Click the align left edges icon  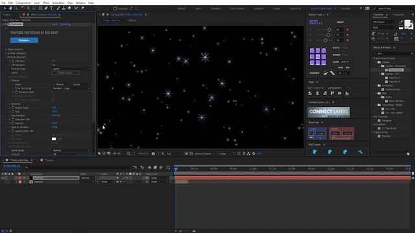click(x=310, y=93)
